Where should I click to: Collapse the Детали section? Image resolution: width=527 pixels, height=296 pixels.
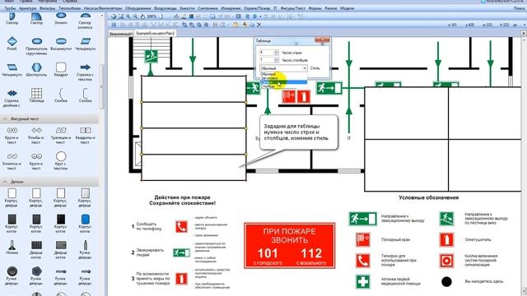point(5,182)
